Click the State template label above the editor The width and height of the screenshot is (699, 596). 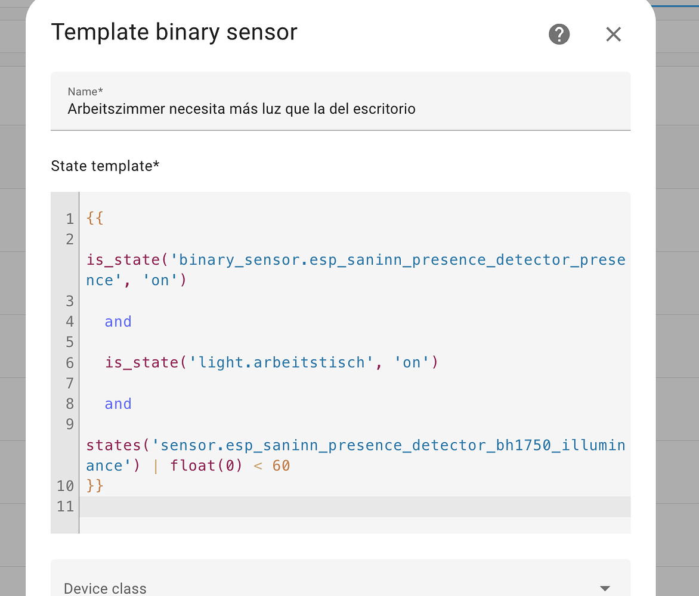pyautogui.click(x=105, y=166)
